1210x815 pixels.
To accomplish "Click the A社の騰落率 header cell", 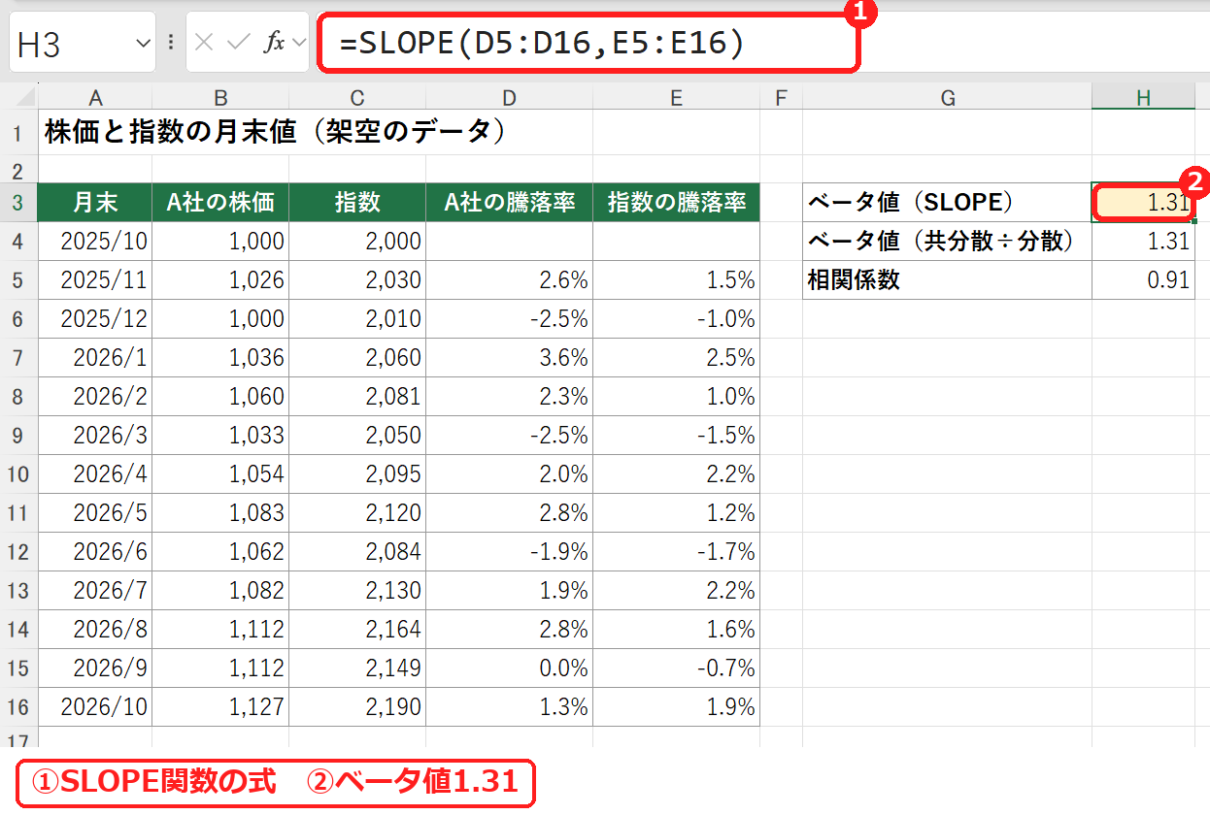I will (509, 202).
